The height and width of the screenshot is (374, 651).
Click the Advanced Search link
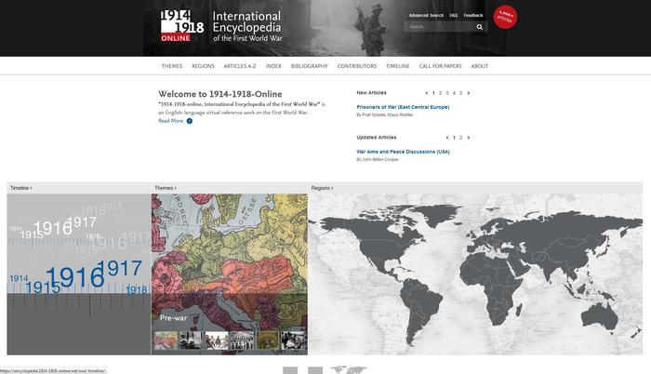point(426,16)
